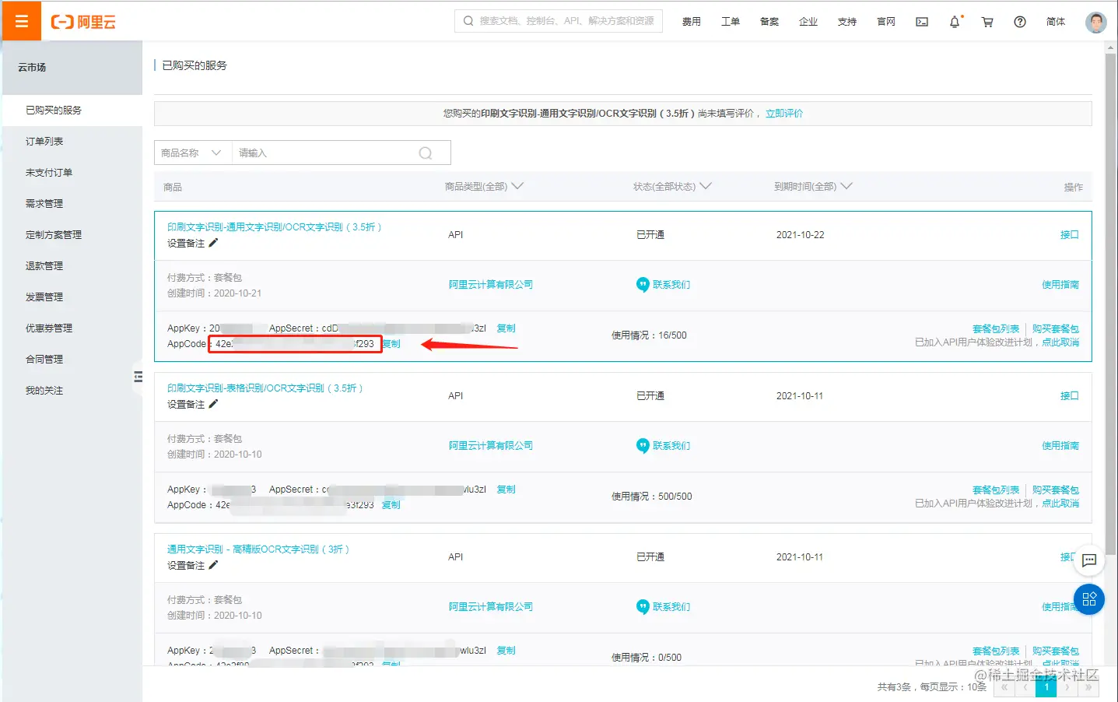Open 官网 in the top navigation
This screenshot has width=1118, height=702.
pos(886,22)
